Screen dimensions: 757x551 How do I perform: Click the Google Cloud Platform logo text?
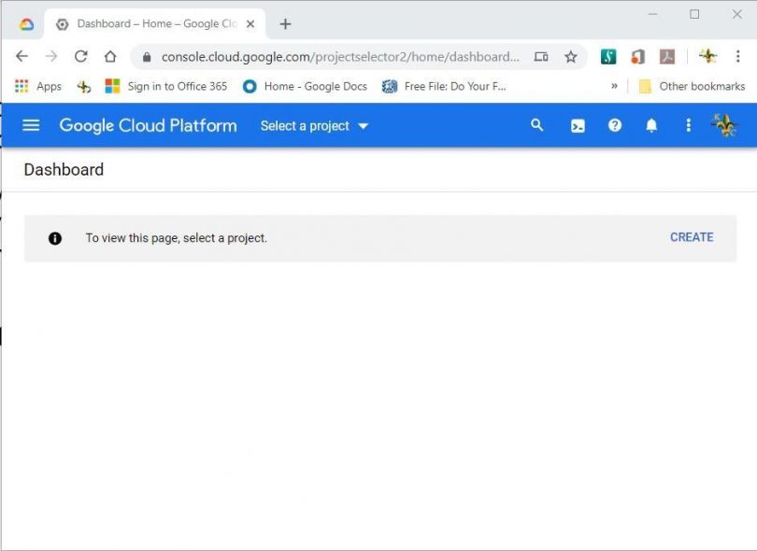pyautogui.click(x=148, y=125)
